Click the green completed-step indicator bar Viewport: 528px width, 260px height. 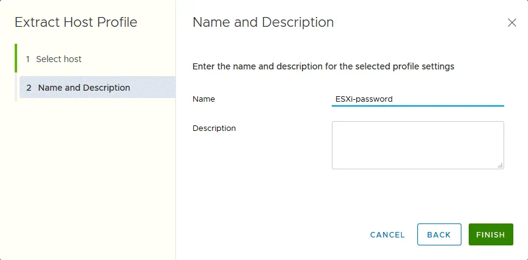click(x=16, y=58)
